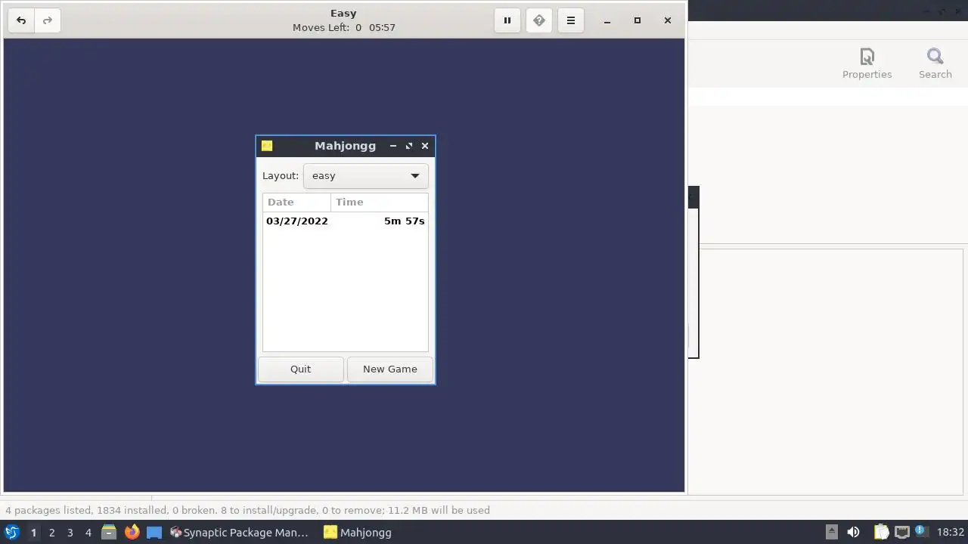Open Properties in Synaptic window

click(x=867, y=63)
